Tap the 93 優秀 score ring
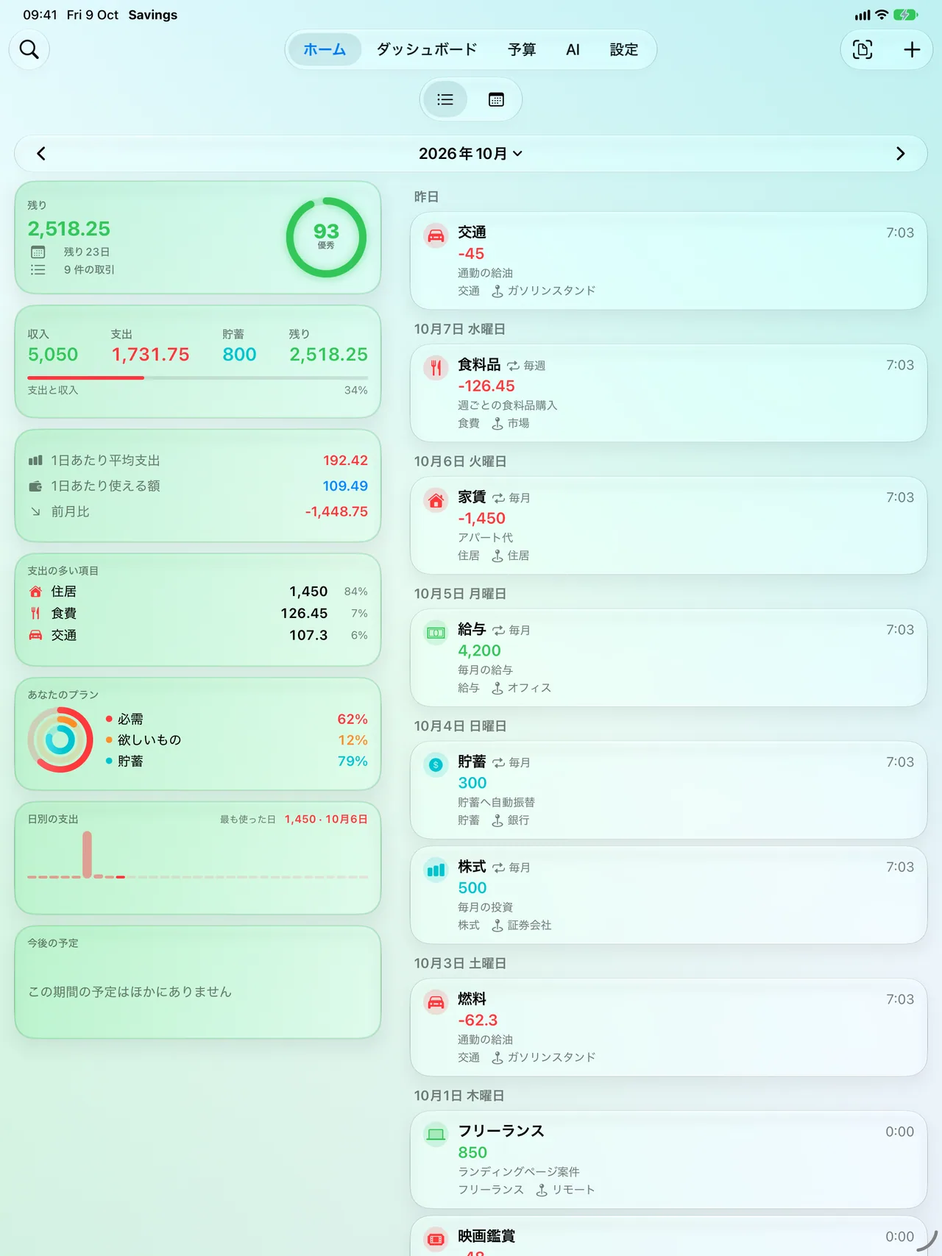 pyautogui.click(x=326, y=237)
